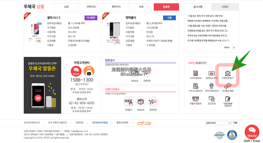The height and width of the screenshot is (143, 263).
Task: Open the 우편번호찾기 postal code finder icon
Action: pos(227,74)
